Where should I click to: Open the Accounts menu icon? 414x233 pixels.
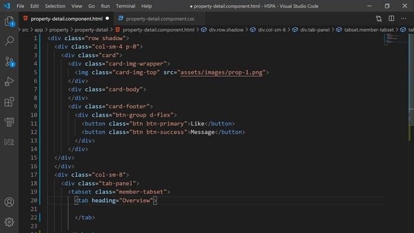[9, 202]
